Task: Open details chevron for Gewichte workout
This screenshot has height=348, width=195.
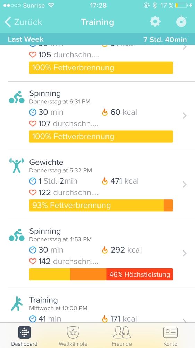Action: click(185, 184)
